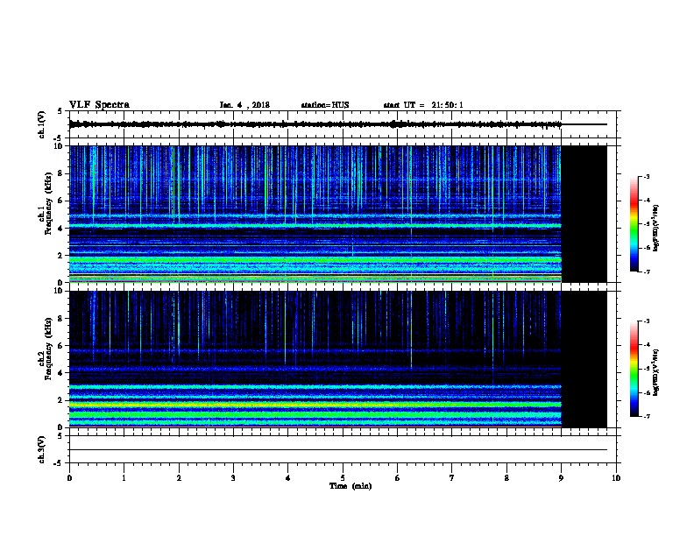Click time axis tick label "5" above Time (min)

click(x=343, y=477)
